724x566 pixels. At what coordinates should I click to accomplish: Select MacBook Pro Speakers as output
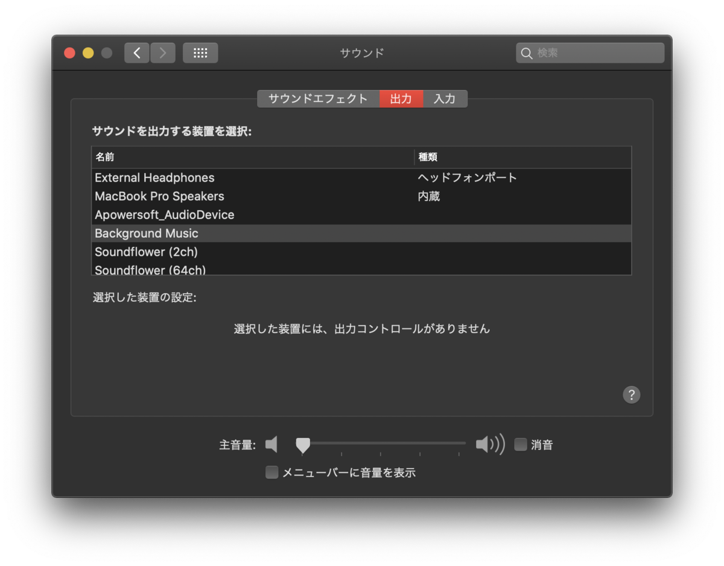pos(159,196)
